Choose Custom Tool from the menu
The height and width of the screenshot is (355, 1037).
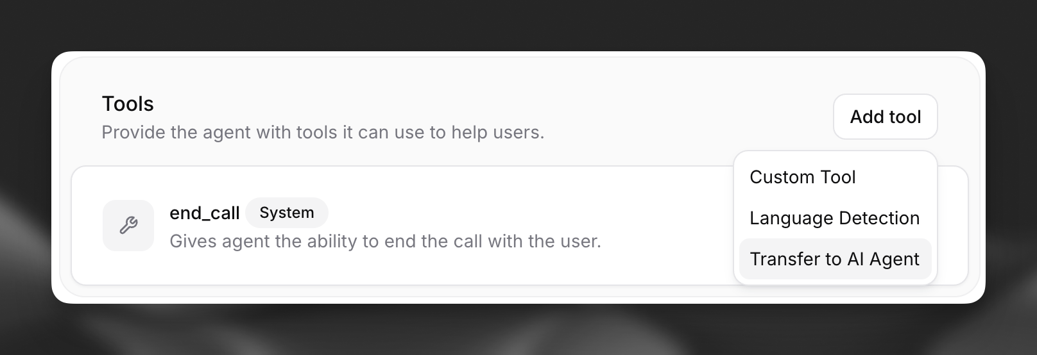point(802,177)
